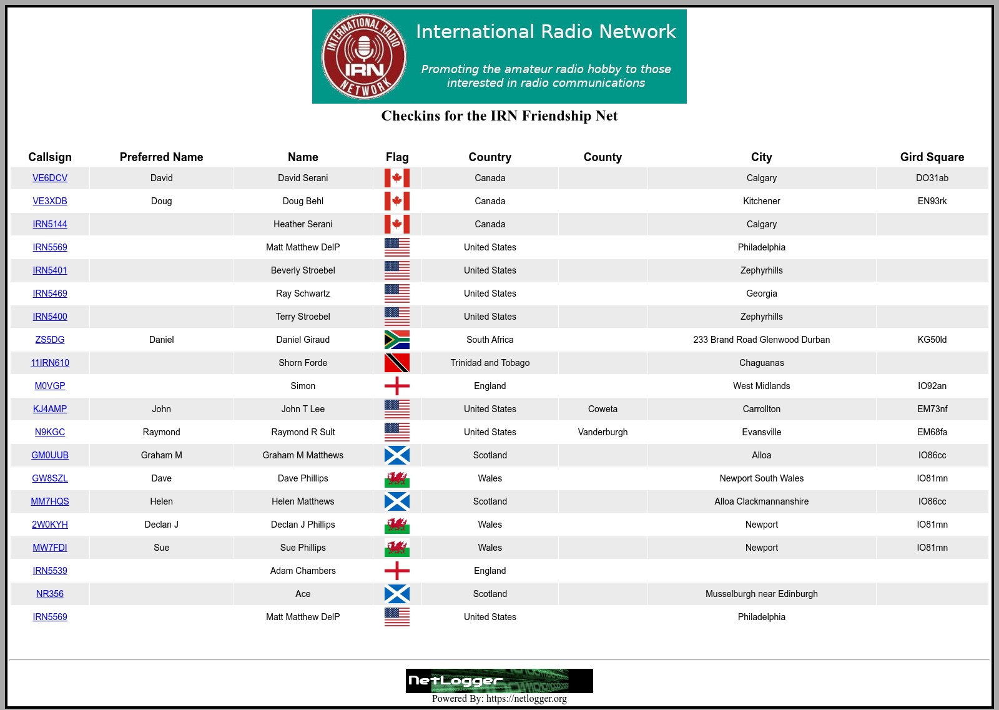The image size is (999, 710).
Task: Open callsign link M0VGP
Action: click(x=50, y=386)
